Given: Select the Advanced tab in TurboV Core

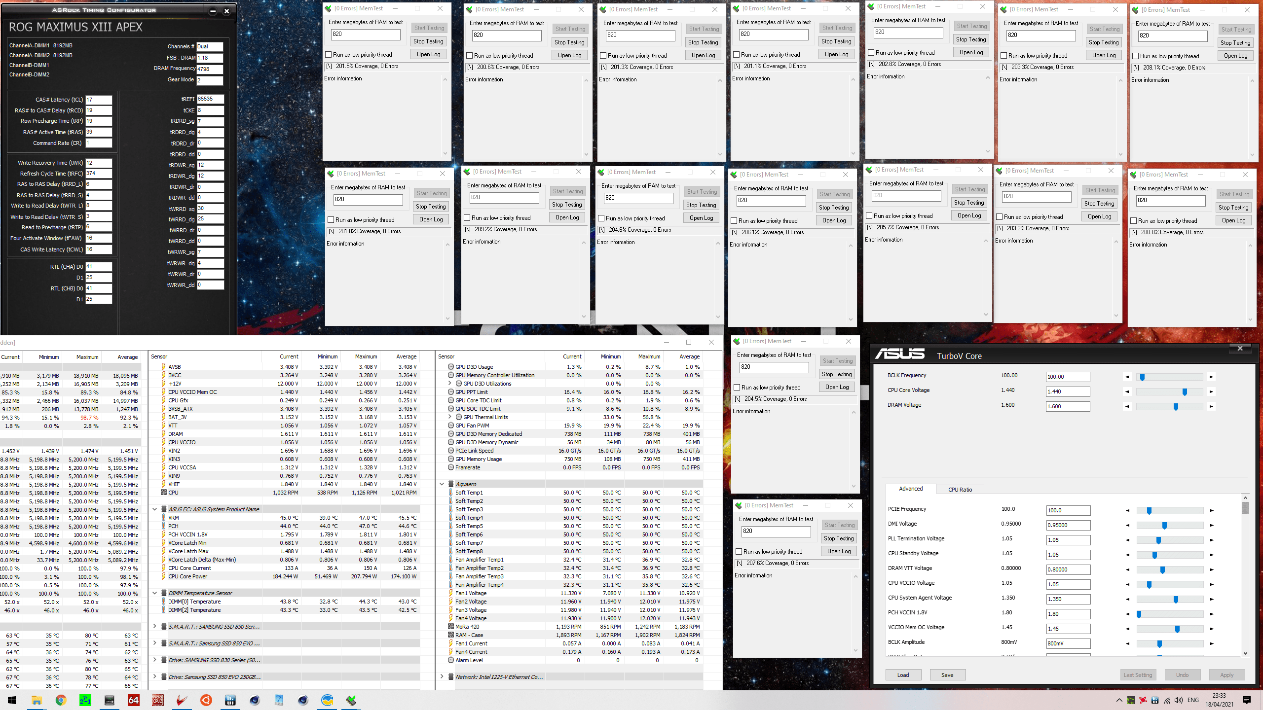Looking at the screenshot, I should 911,489.
